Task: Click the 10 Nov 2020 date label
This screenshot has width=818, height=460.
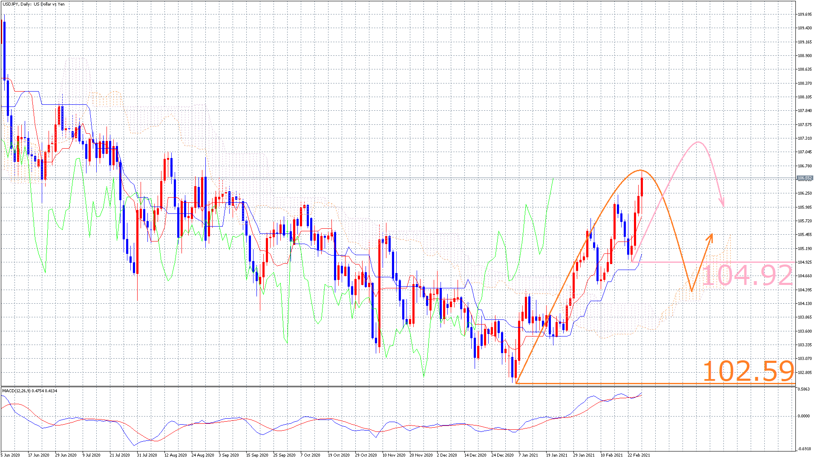Action: point(394,455)
